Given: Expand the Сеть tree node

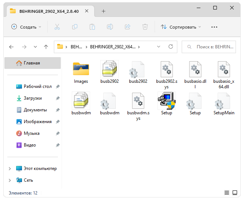Looking at the screenshot, I should (x=10, y=180).
